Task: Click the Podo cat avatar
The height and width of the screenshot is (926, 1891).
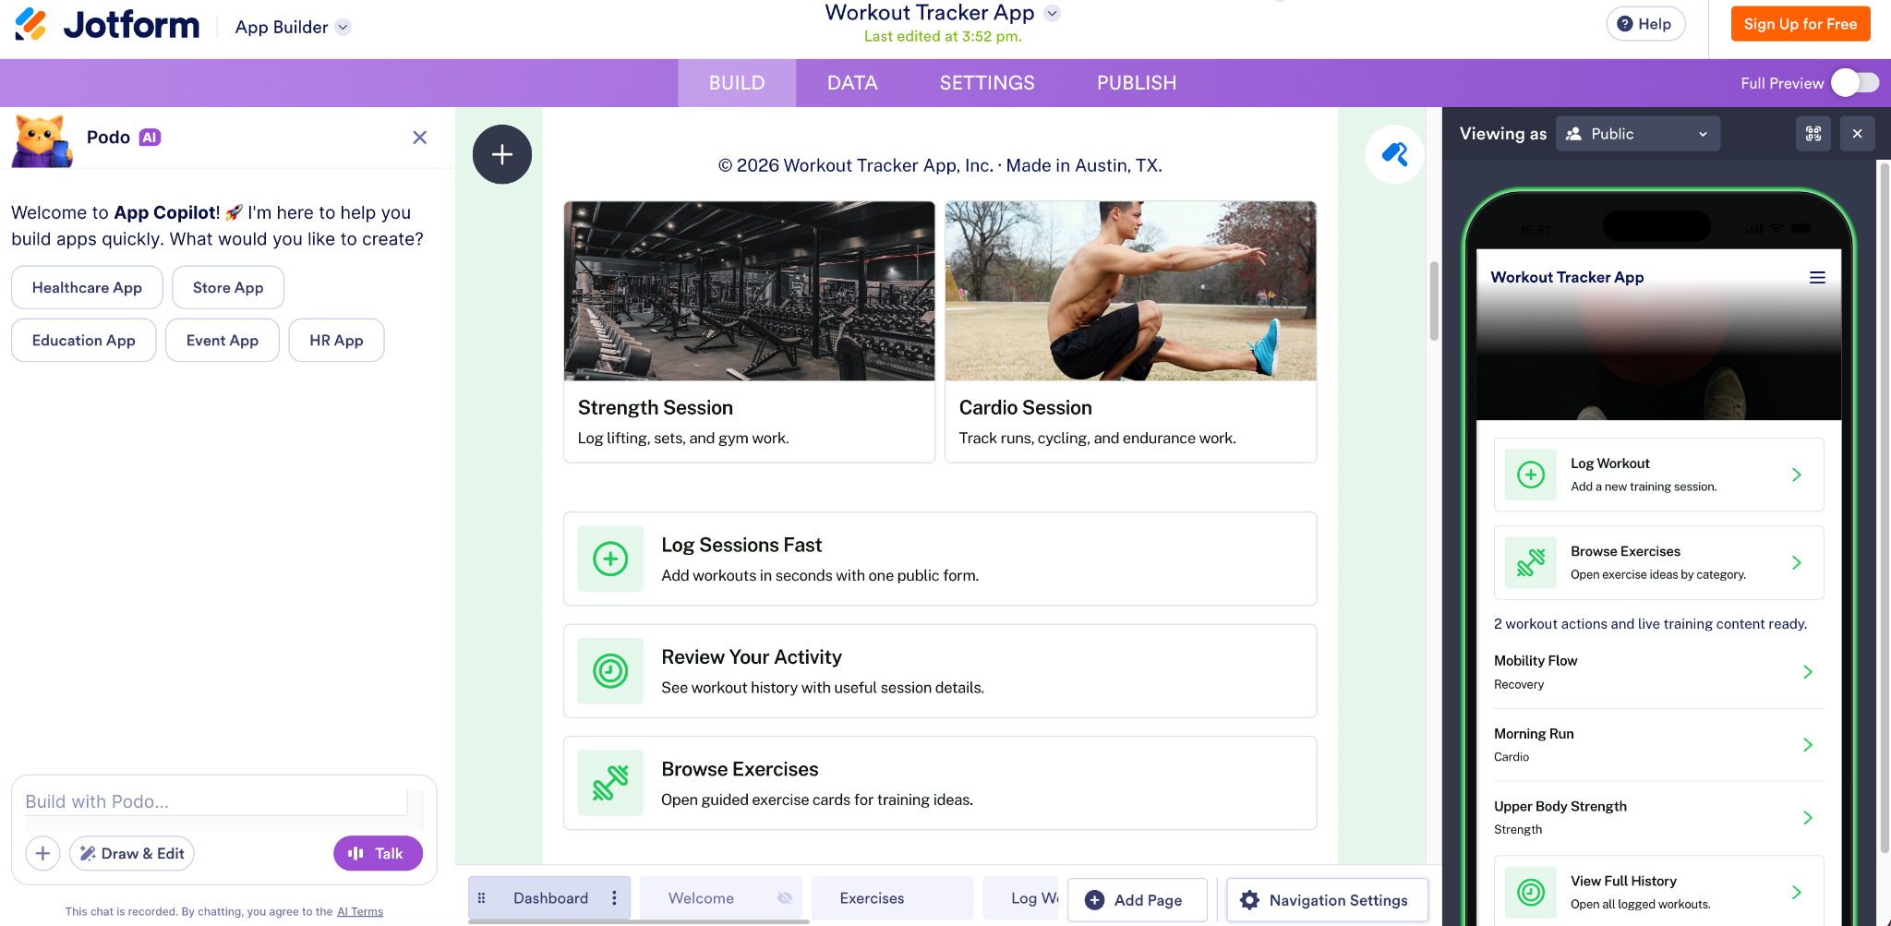Action: click(42, 140)
